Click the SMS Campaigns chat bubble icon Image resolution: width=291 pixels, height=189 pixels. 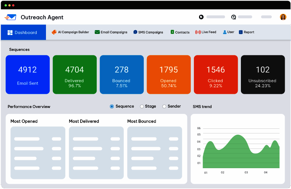135,32
